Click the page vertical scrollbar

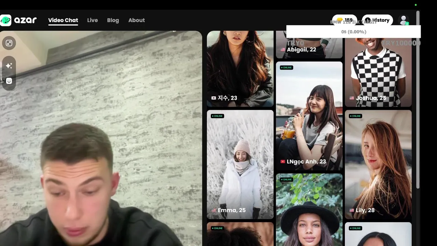418,99
